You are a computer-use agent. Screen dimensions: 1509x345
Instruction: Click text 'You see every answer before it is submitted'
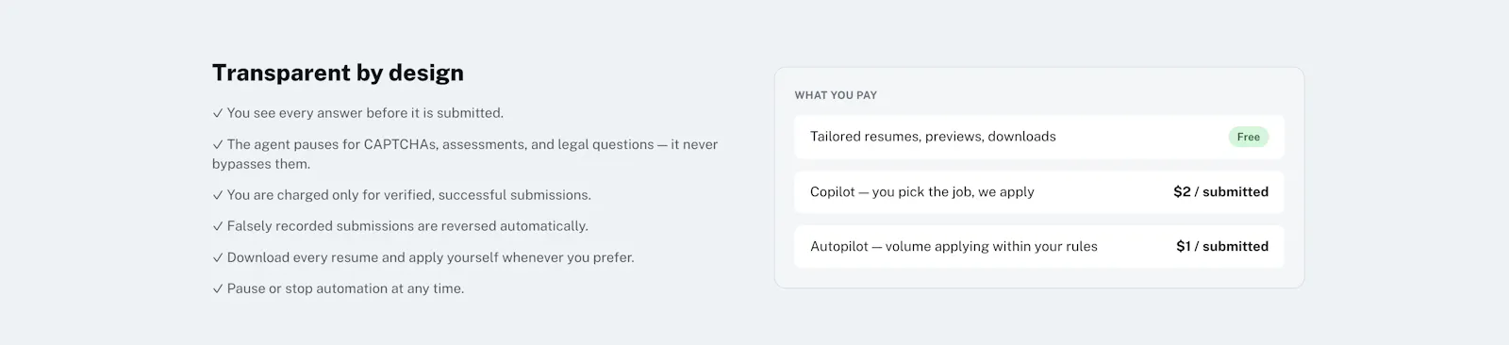click(364, 113)
